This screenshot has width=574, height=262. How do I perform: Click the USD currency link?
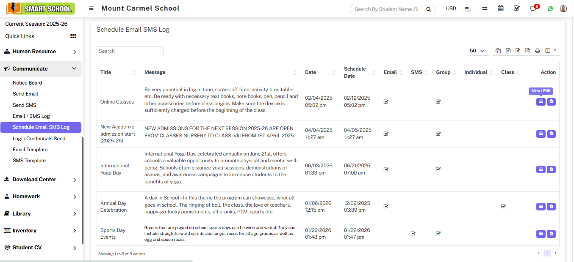click(x=451, y=8)
